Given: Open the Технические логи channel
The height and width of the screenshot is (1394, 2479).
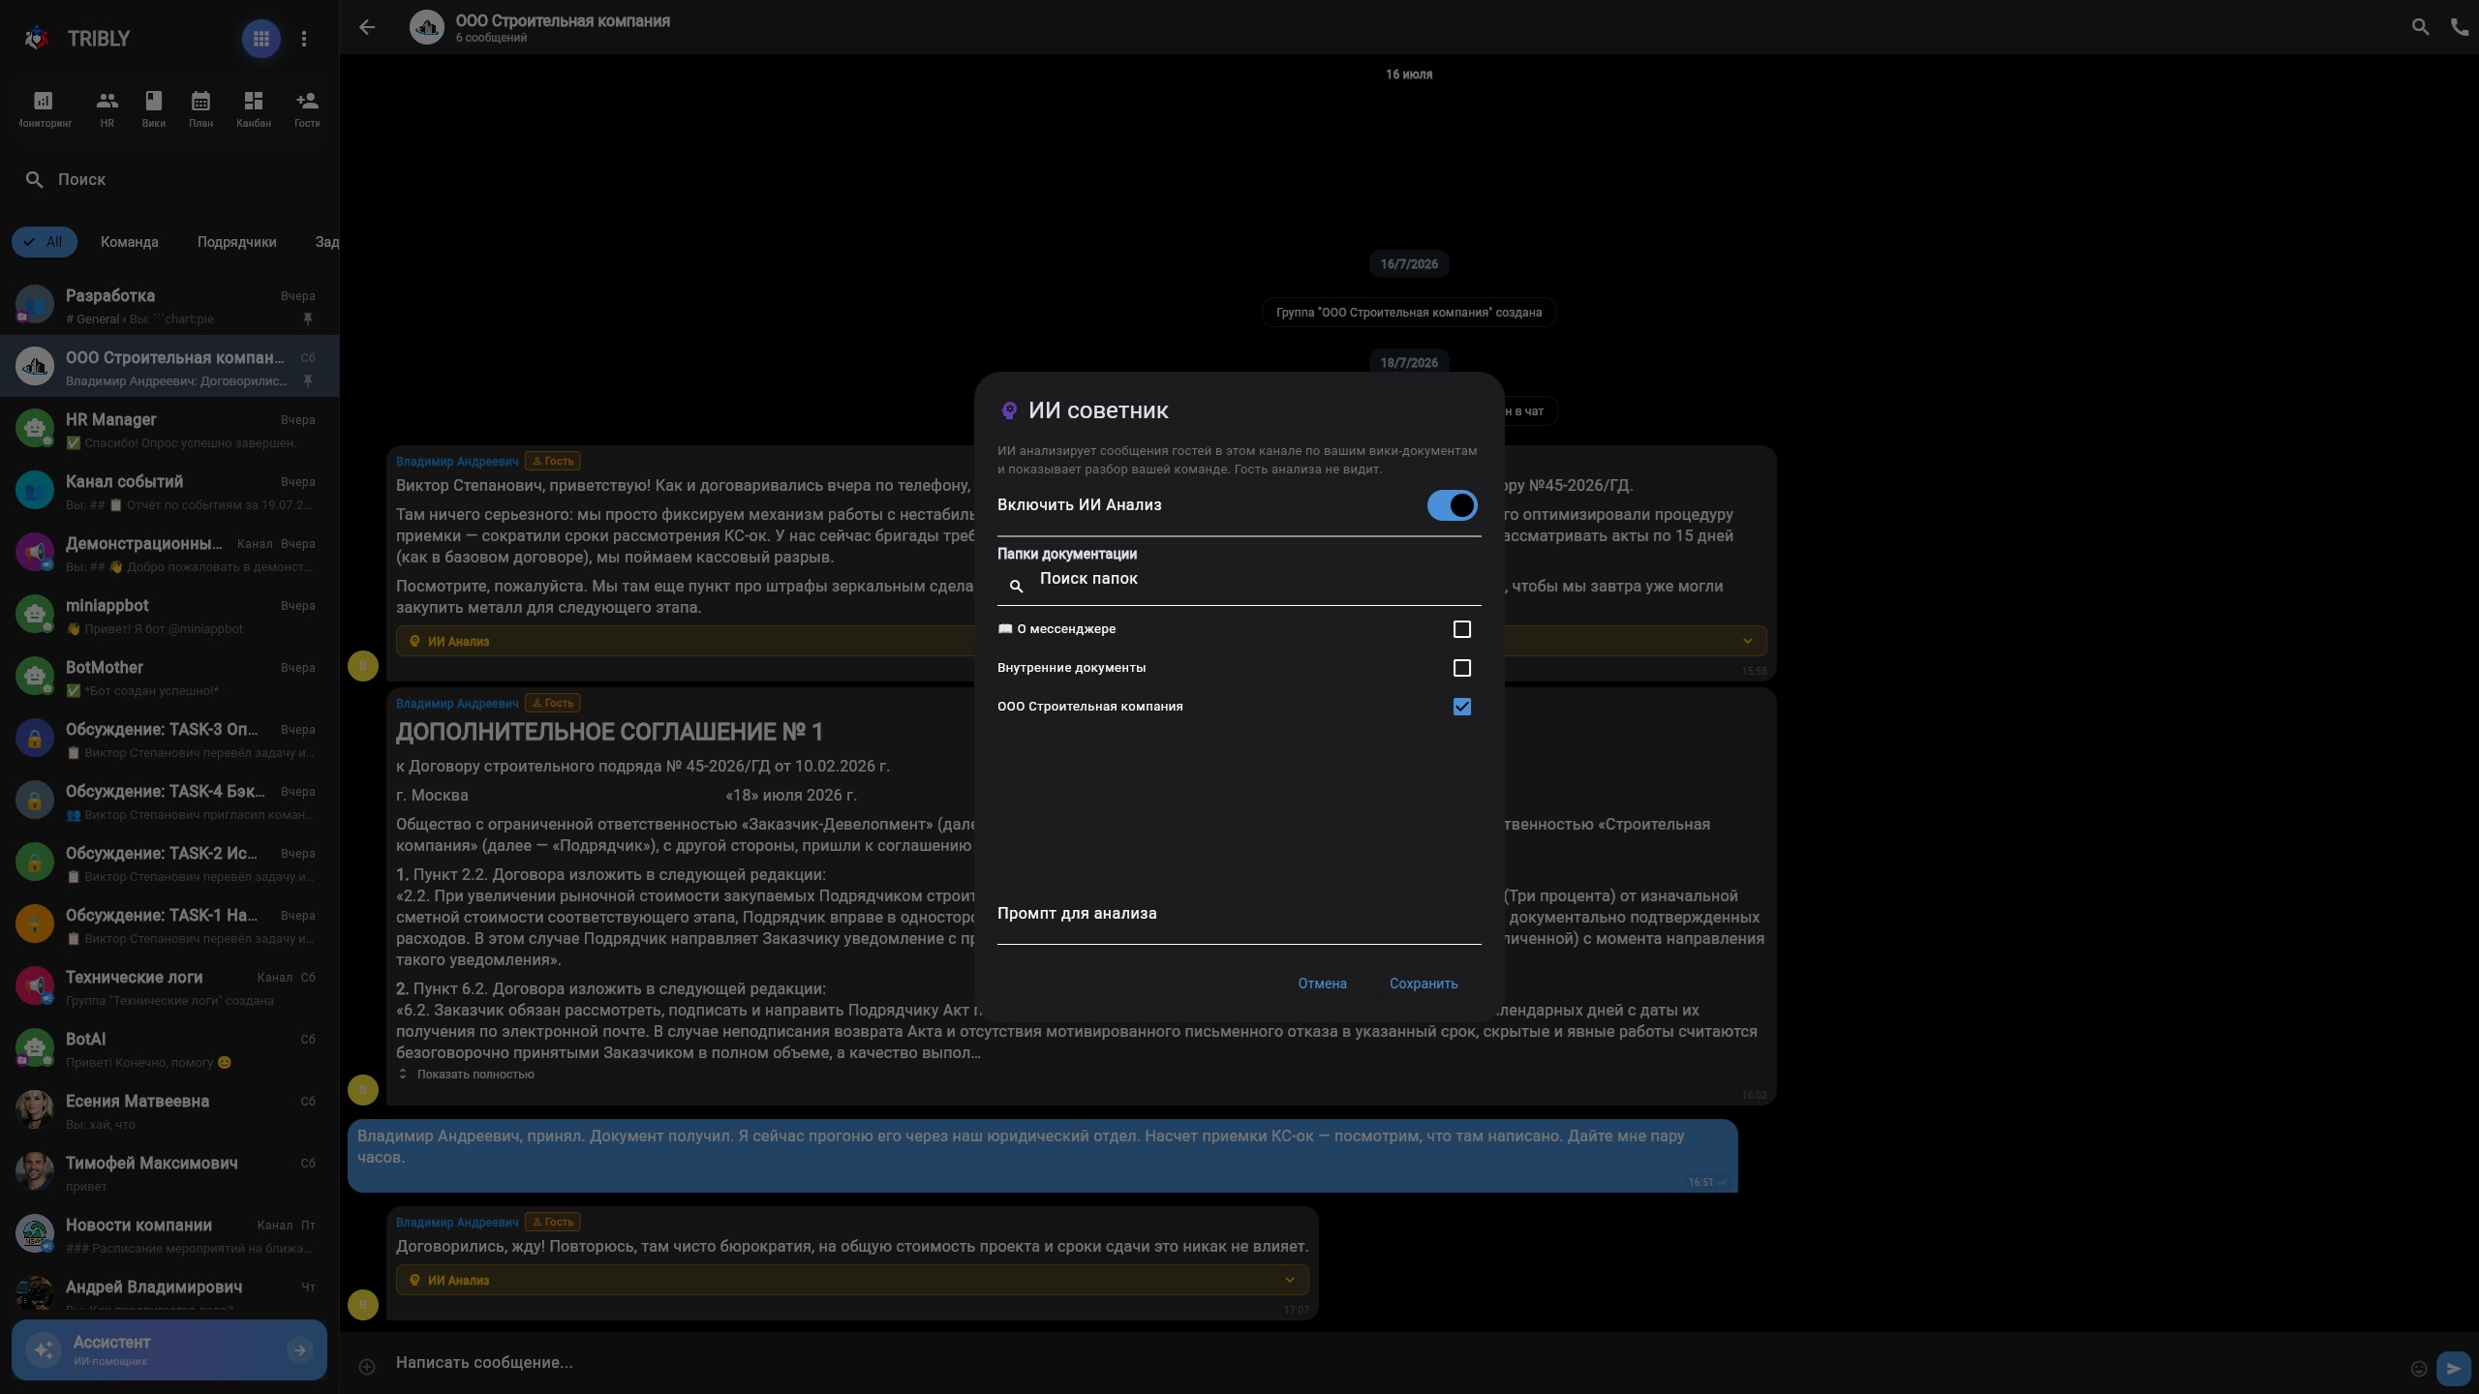Looking at the screenshot, I should tap(169, 987).
